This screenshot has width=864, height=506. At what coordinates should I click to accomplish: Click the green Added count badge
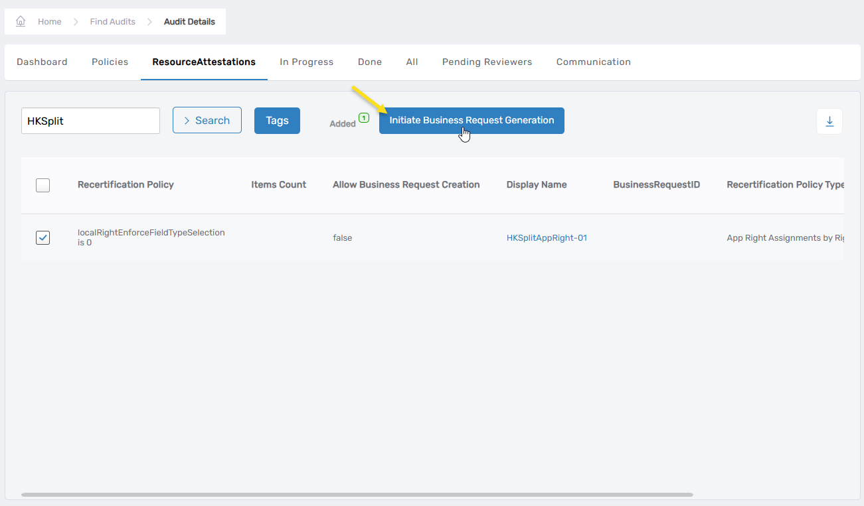pos(363,118)
